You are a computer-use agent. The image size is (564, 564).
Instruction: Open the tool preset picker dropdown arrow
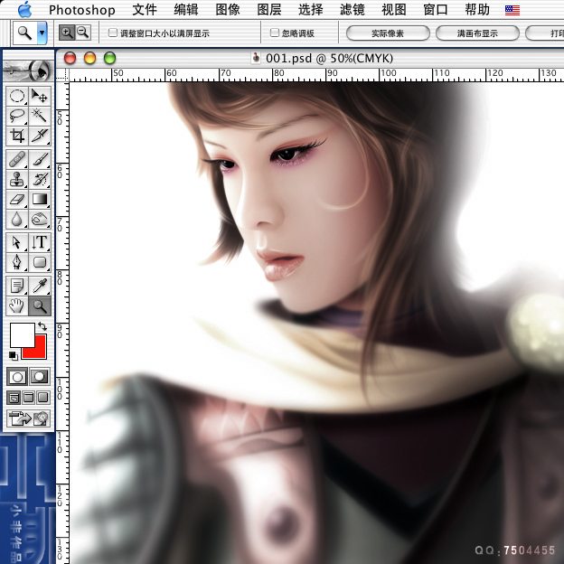(42, 33)
